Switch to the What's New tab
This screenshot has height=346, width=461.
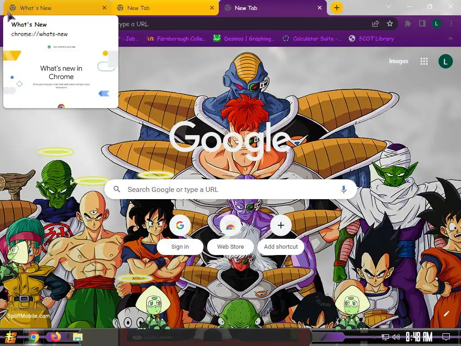57,8
